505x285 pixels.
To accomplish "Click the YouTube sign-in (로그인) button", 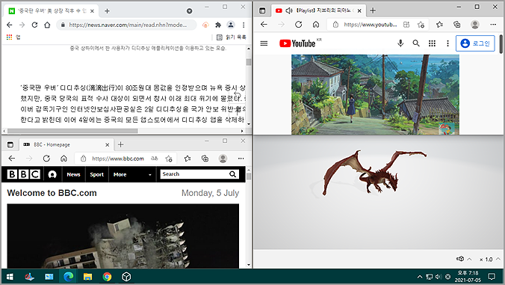I will tap(475, 43).
